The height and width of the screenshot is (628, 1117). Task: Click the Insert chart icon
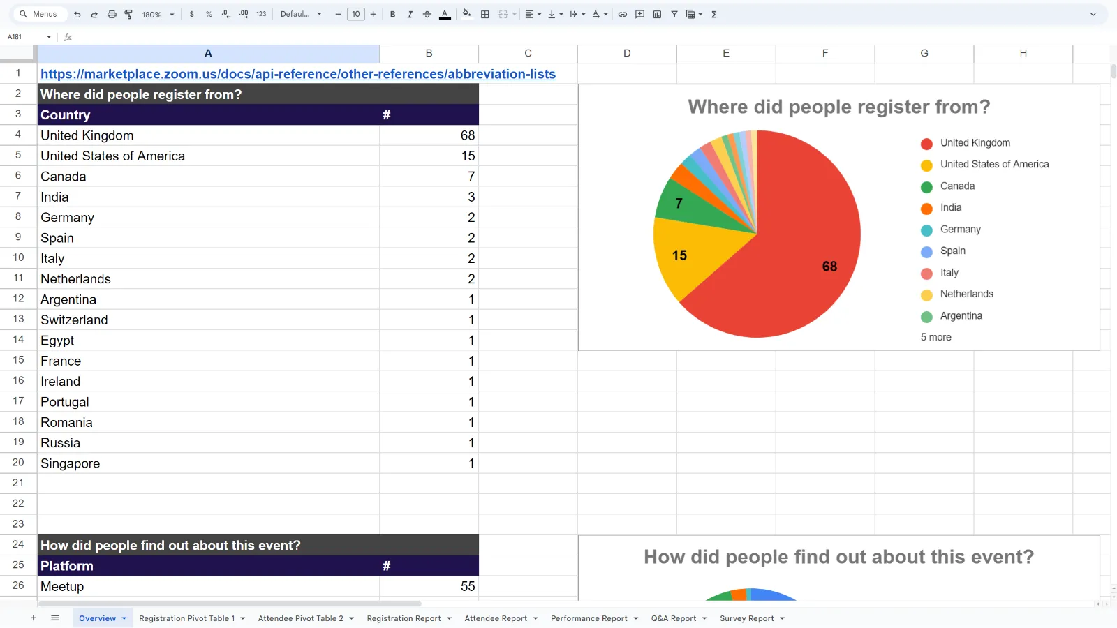click(x=657, y=14)
